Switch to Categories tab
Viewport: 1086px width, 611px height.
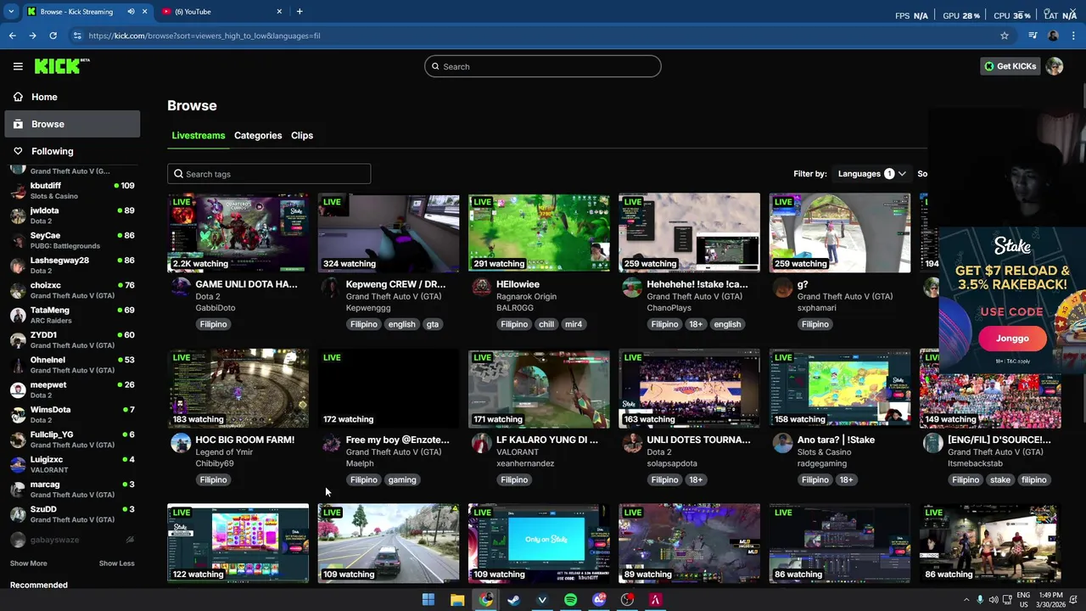(x=258, y=136)
